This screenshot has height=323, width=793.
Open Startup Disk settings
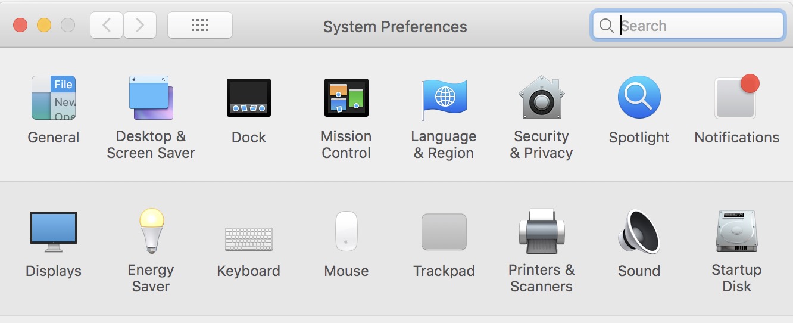click(x=736, y=231)
